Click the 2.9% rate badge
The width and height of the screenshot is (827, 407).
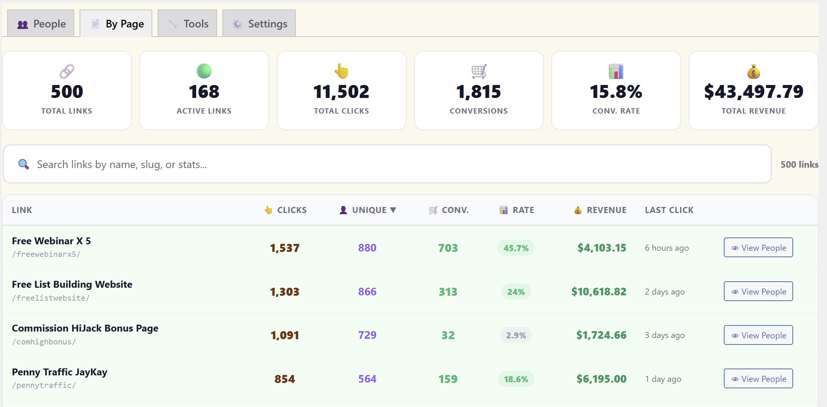(516, 335)
